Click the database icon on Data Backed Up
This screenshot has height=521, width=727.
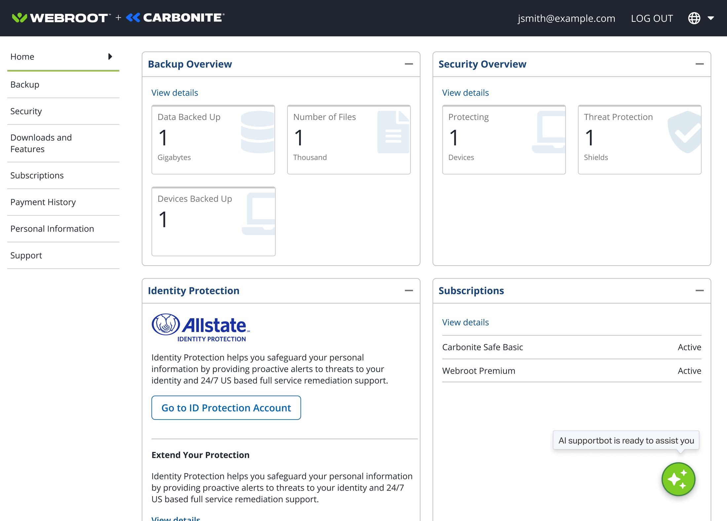coord(258,132)
